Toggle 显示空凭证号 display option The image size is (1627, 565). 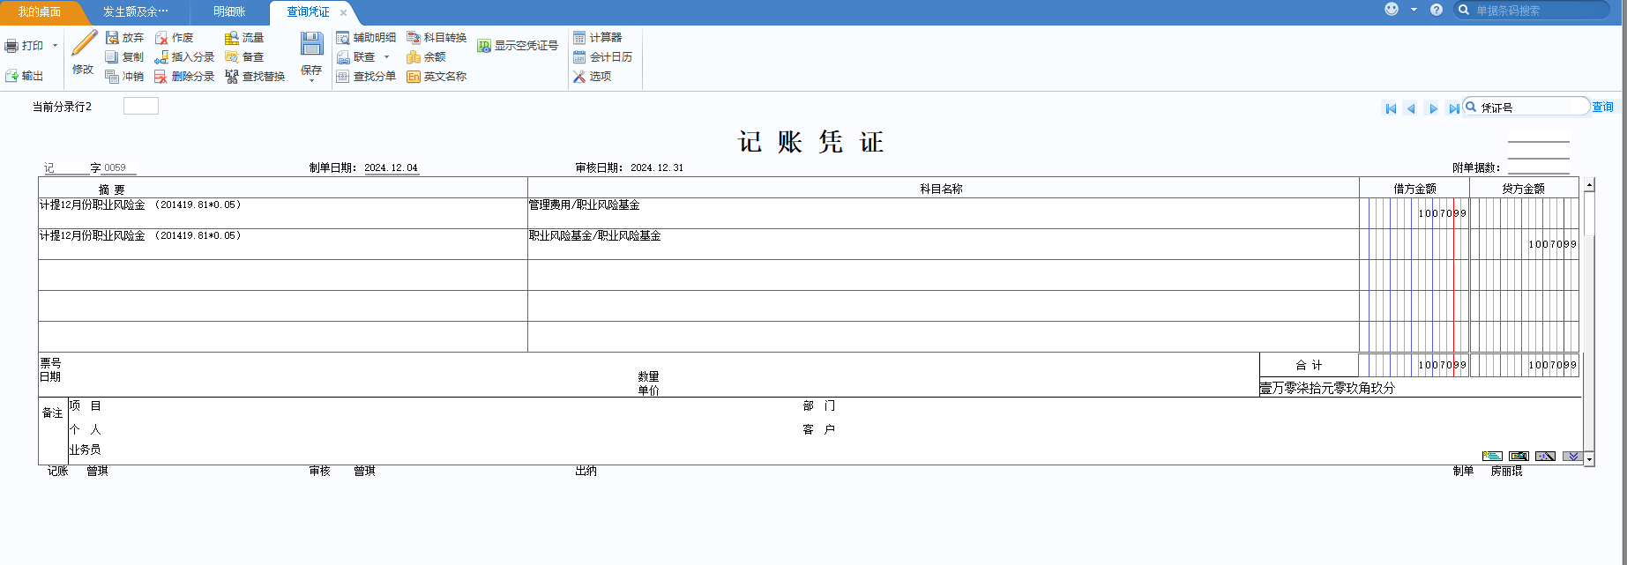click(x=518, y=46)
